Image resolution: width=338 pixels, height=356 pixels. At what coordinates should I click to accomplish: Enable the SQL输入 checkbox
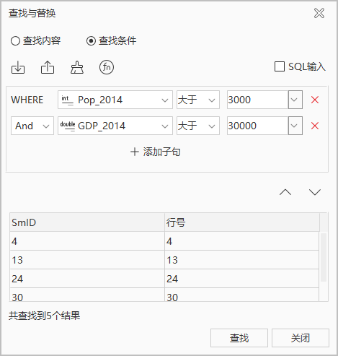(280, 66)
